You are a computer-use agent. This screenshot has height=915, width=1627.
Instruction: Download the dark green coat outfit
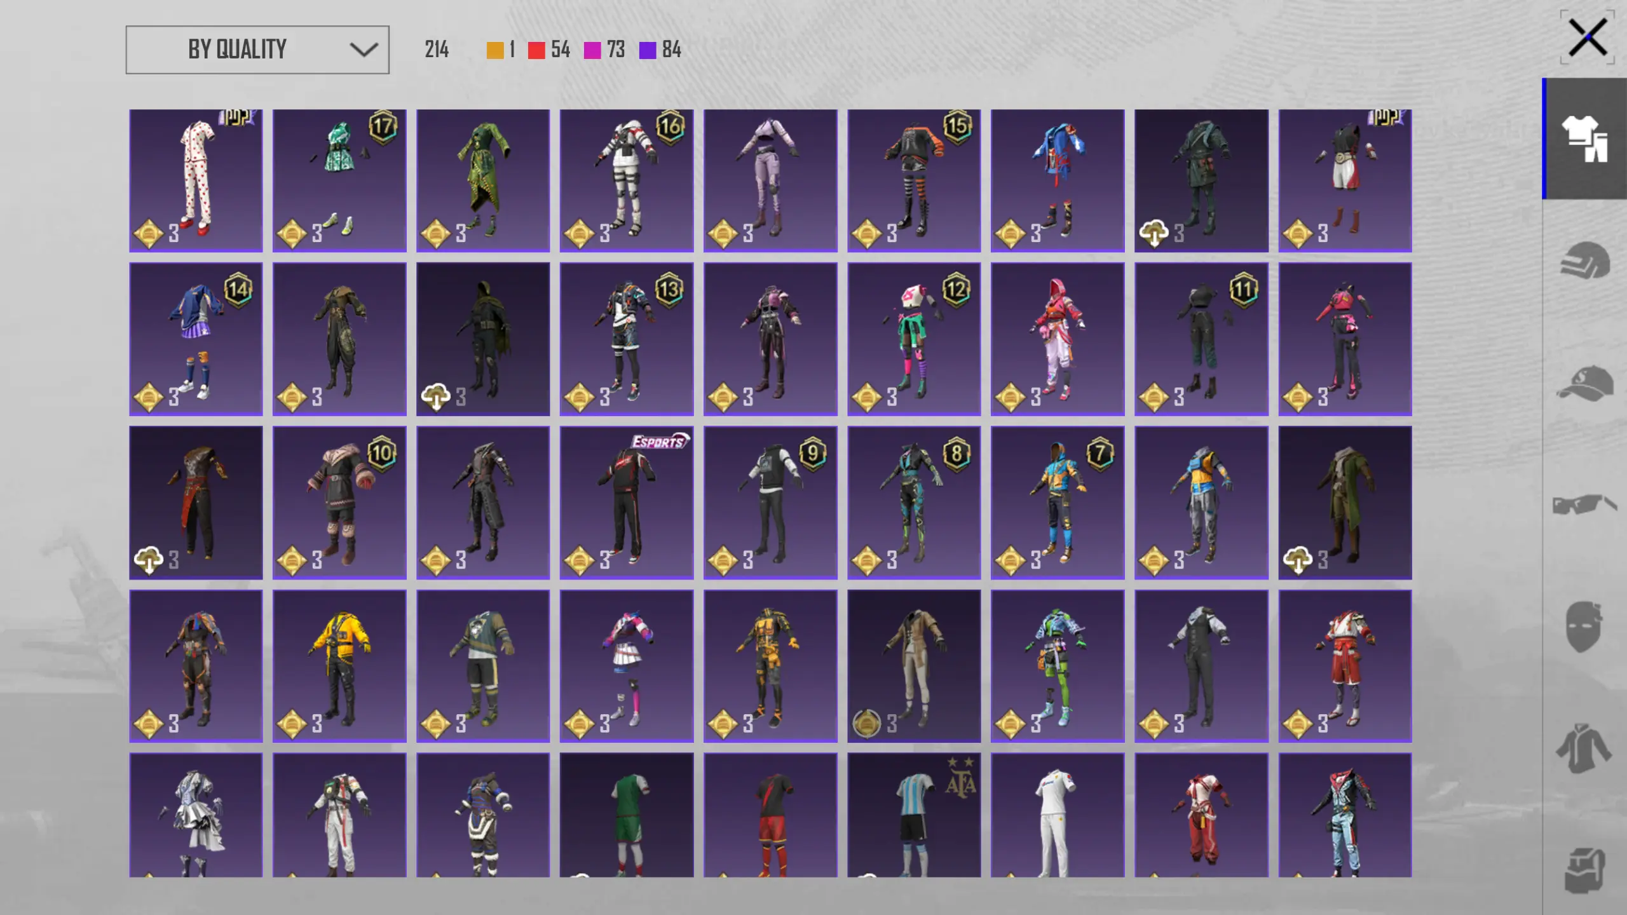pyautogui.click(x=1154, y=233)
